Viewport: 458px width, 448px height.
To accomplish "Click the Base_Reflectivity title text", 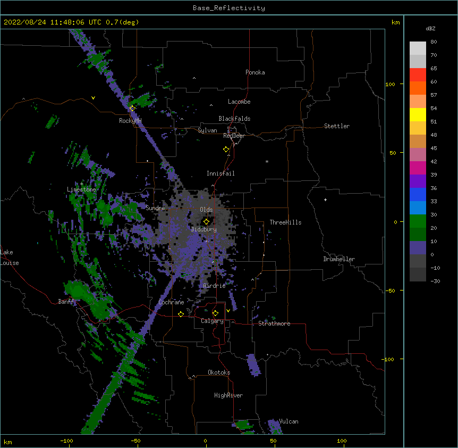I will (x=228, y=8).
